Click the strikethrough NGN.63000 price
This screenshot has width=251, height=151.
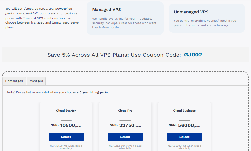click(184, 120)
